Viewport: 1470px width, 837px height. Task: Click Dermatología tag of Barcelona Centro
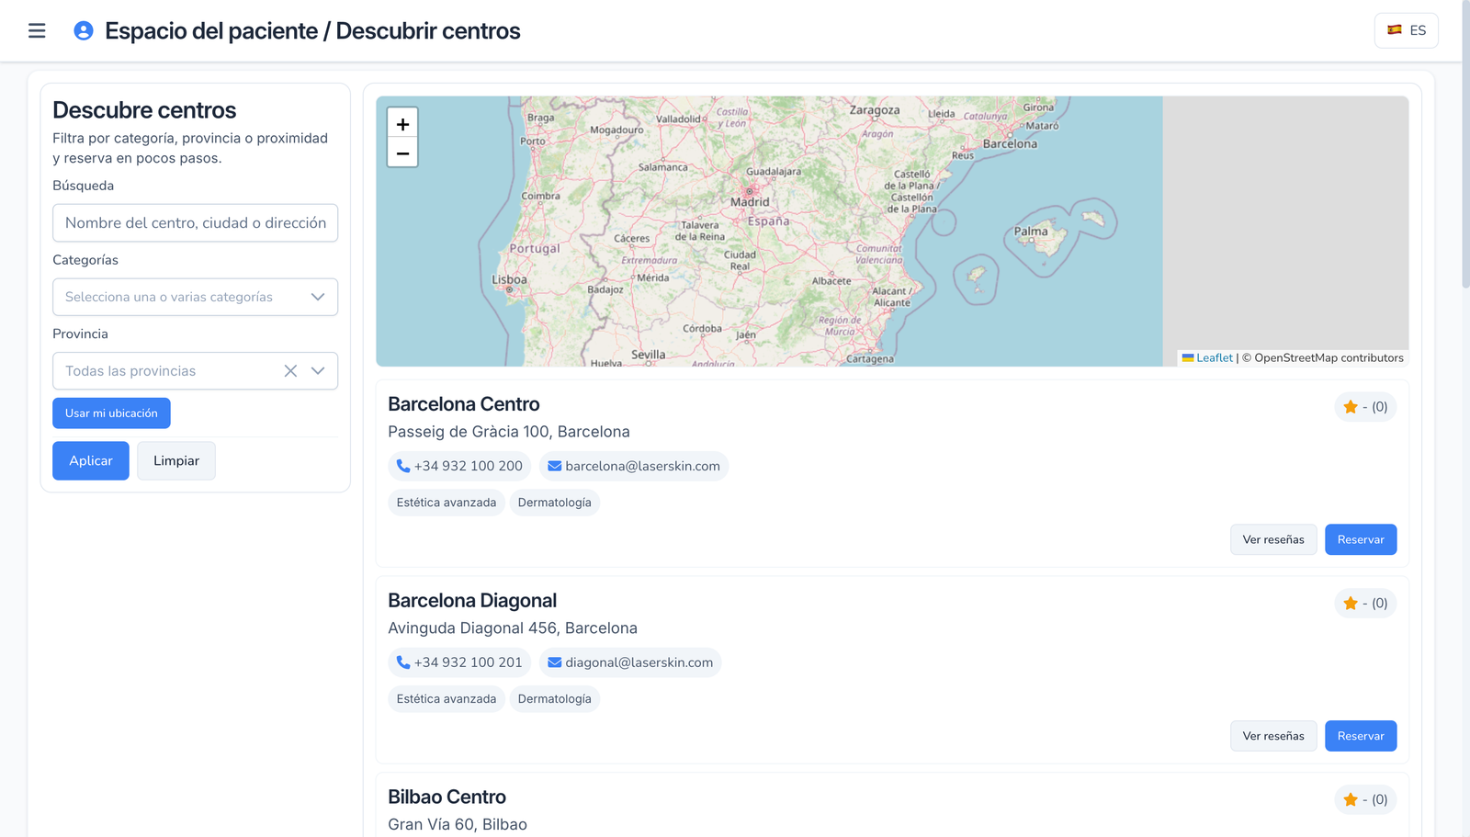click(x=555, y=503)
